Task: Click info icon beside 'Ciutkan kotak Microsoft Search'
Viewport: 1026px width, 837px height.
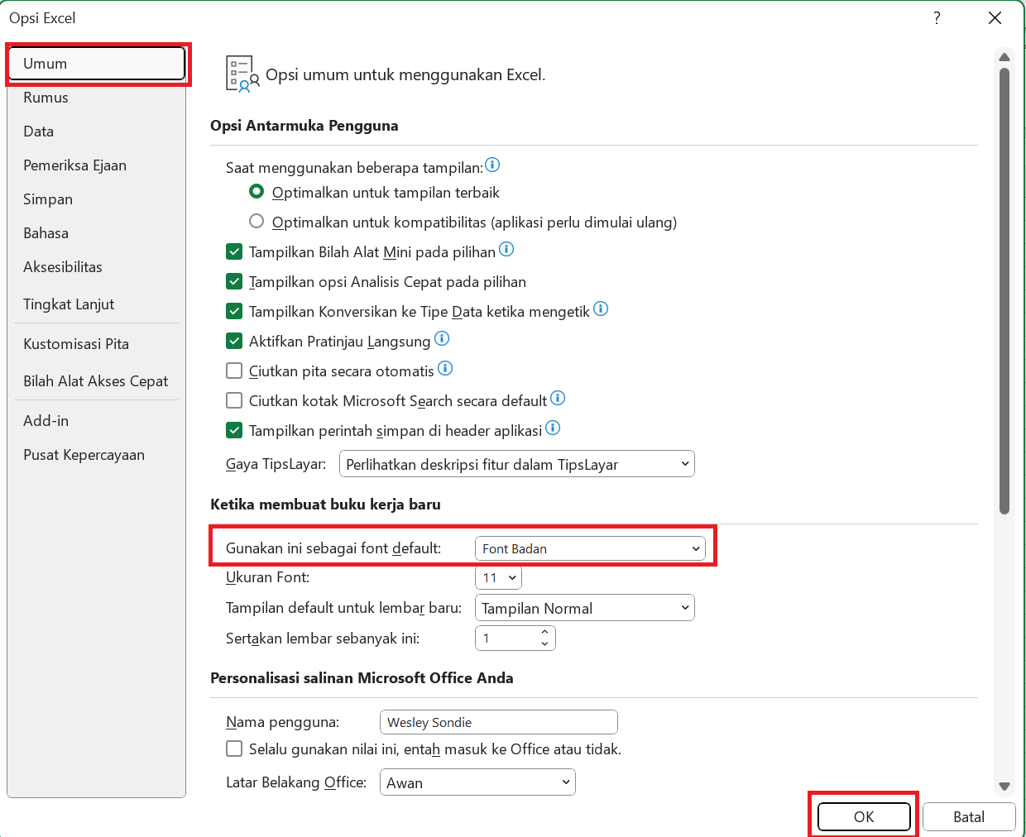Action: (x=558, y=398)
